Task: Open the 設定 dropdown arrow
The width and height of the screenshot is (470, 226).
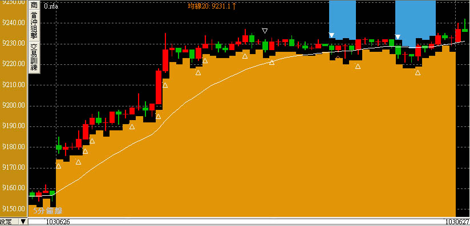Action: tap(23, 222)
